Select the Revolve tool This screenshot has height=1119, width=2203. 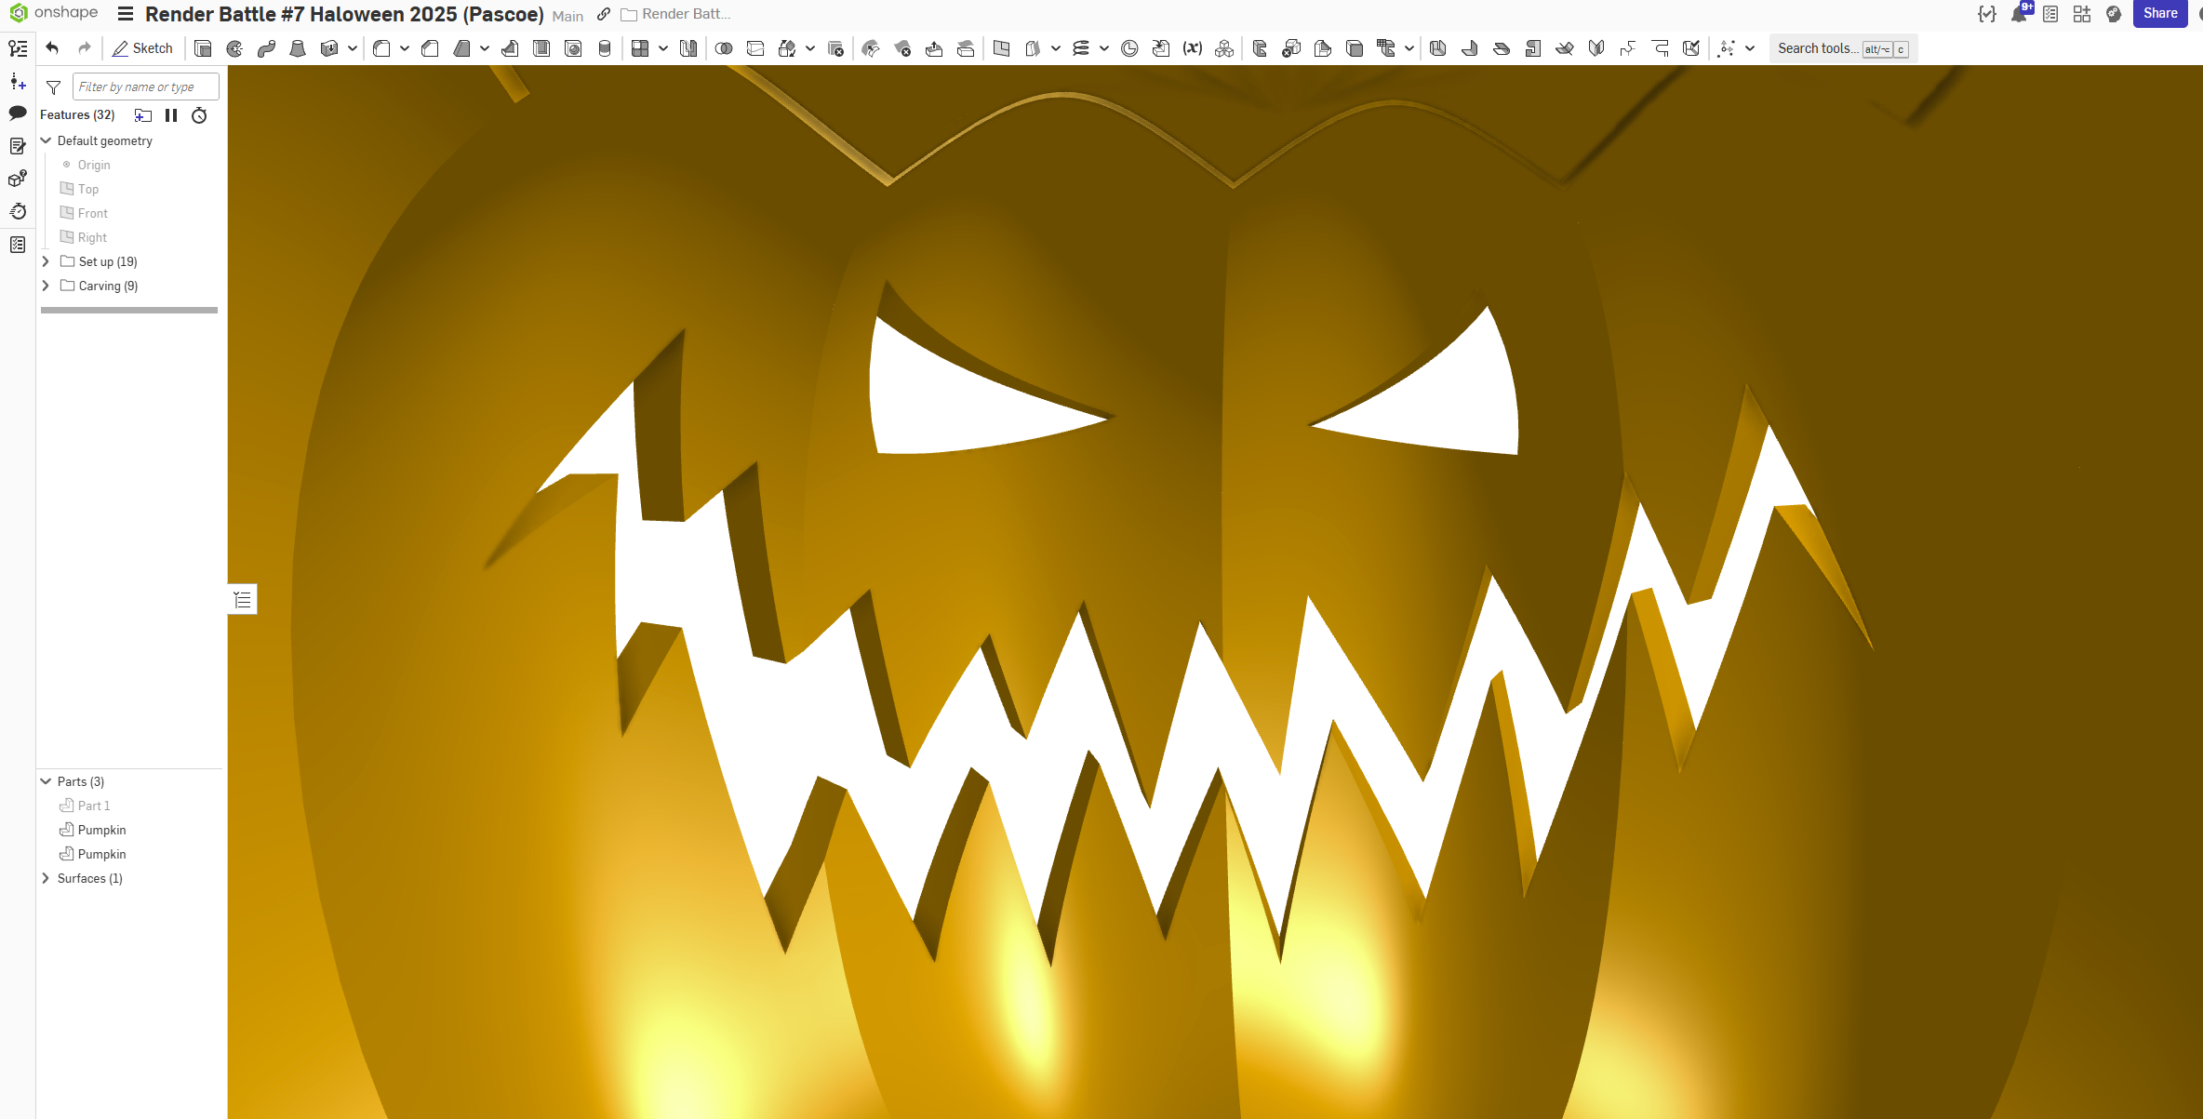point(234,48)
